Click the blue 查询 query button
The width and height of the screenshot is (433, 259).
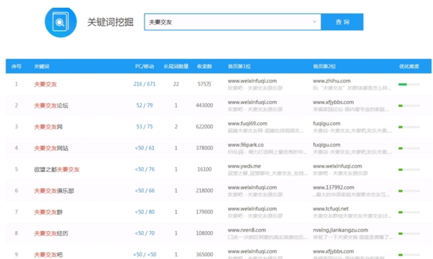point(342,22)
